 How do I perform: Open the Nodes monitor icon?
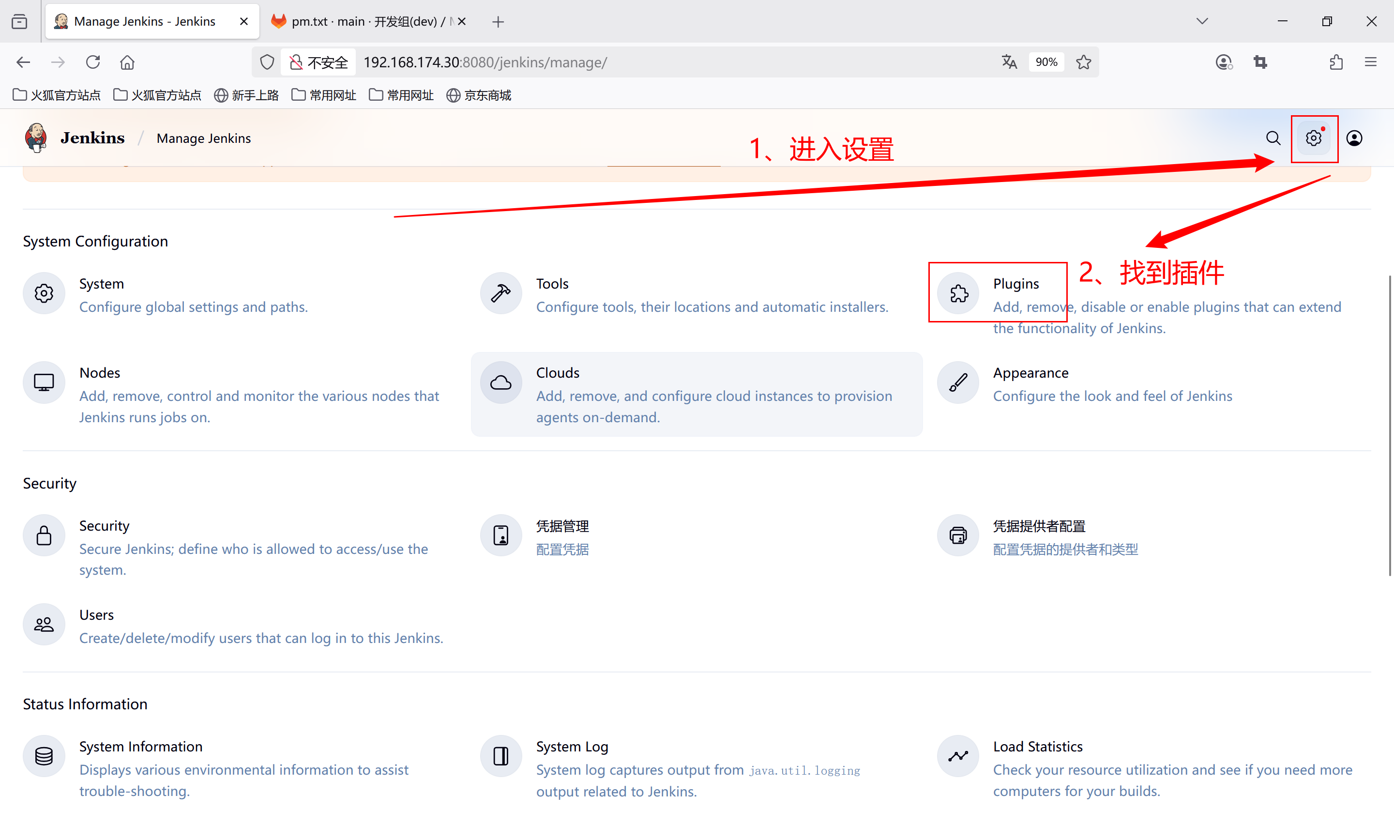pyautogui.click(x=44, y=382)
